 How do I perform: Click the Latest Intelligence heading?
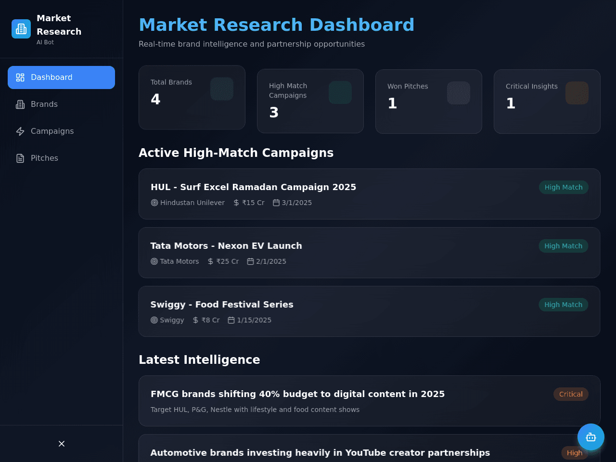(199, 359)
